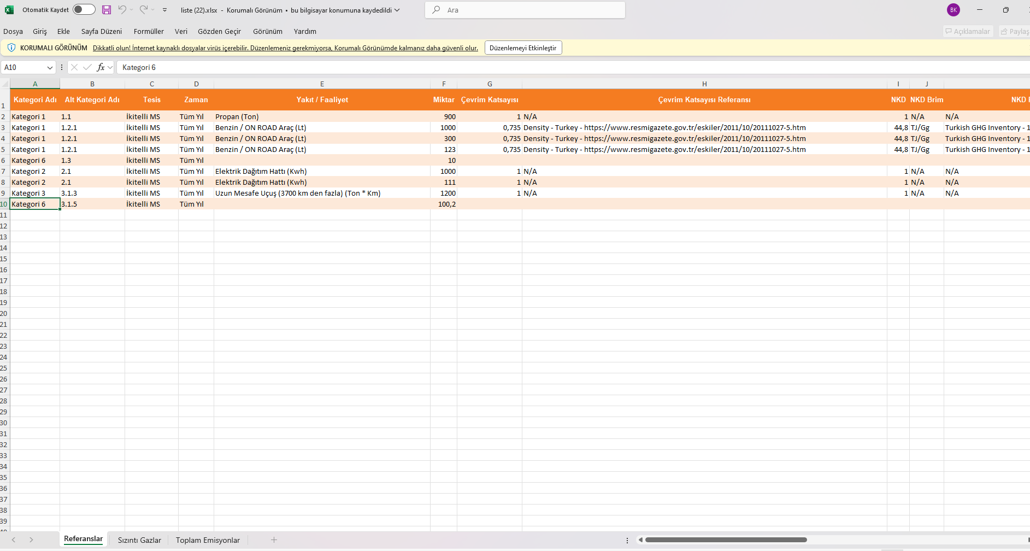Switch to Toplam Emisyonlar sheet tab
The width and height of the screenshot is (1030, 551).
208,540
